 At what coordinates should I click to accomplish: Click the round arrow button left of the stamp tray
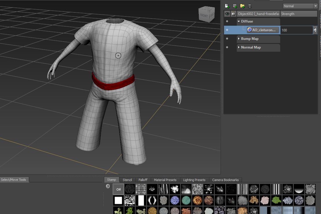(x=108, y=186)
